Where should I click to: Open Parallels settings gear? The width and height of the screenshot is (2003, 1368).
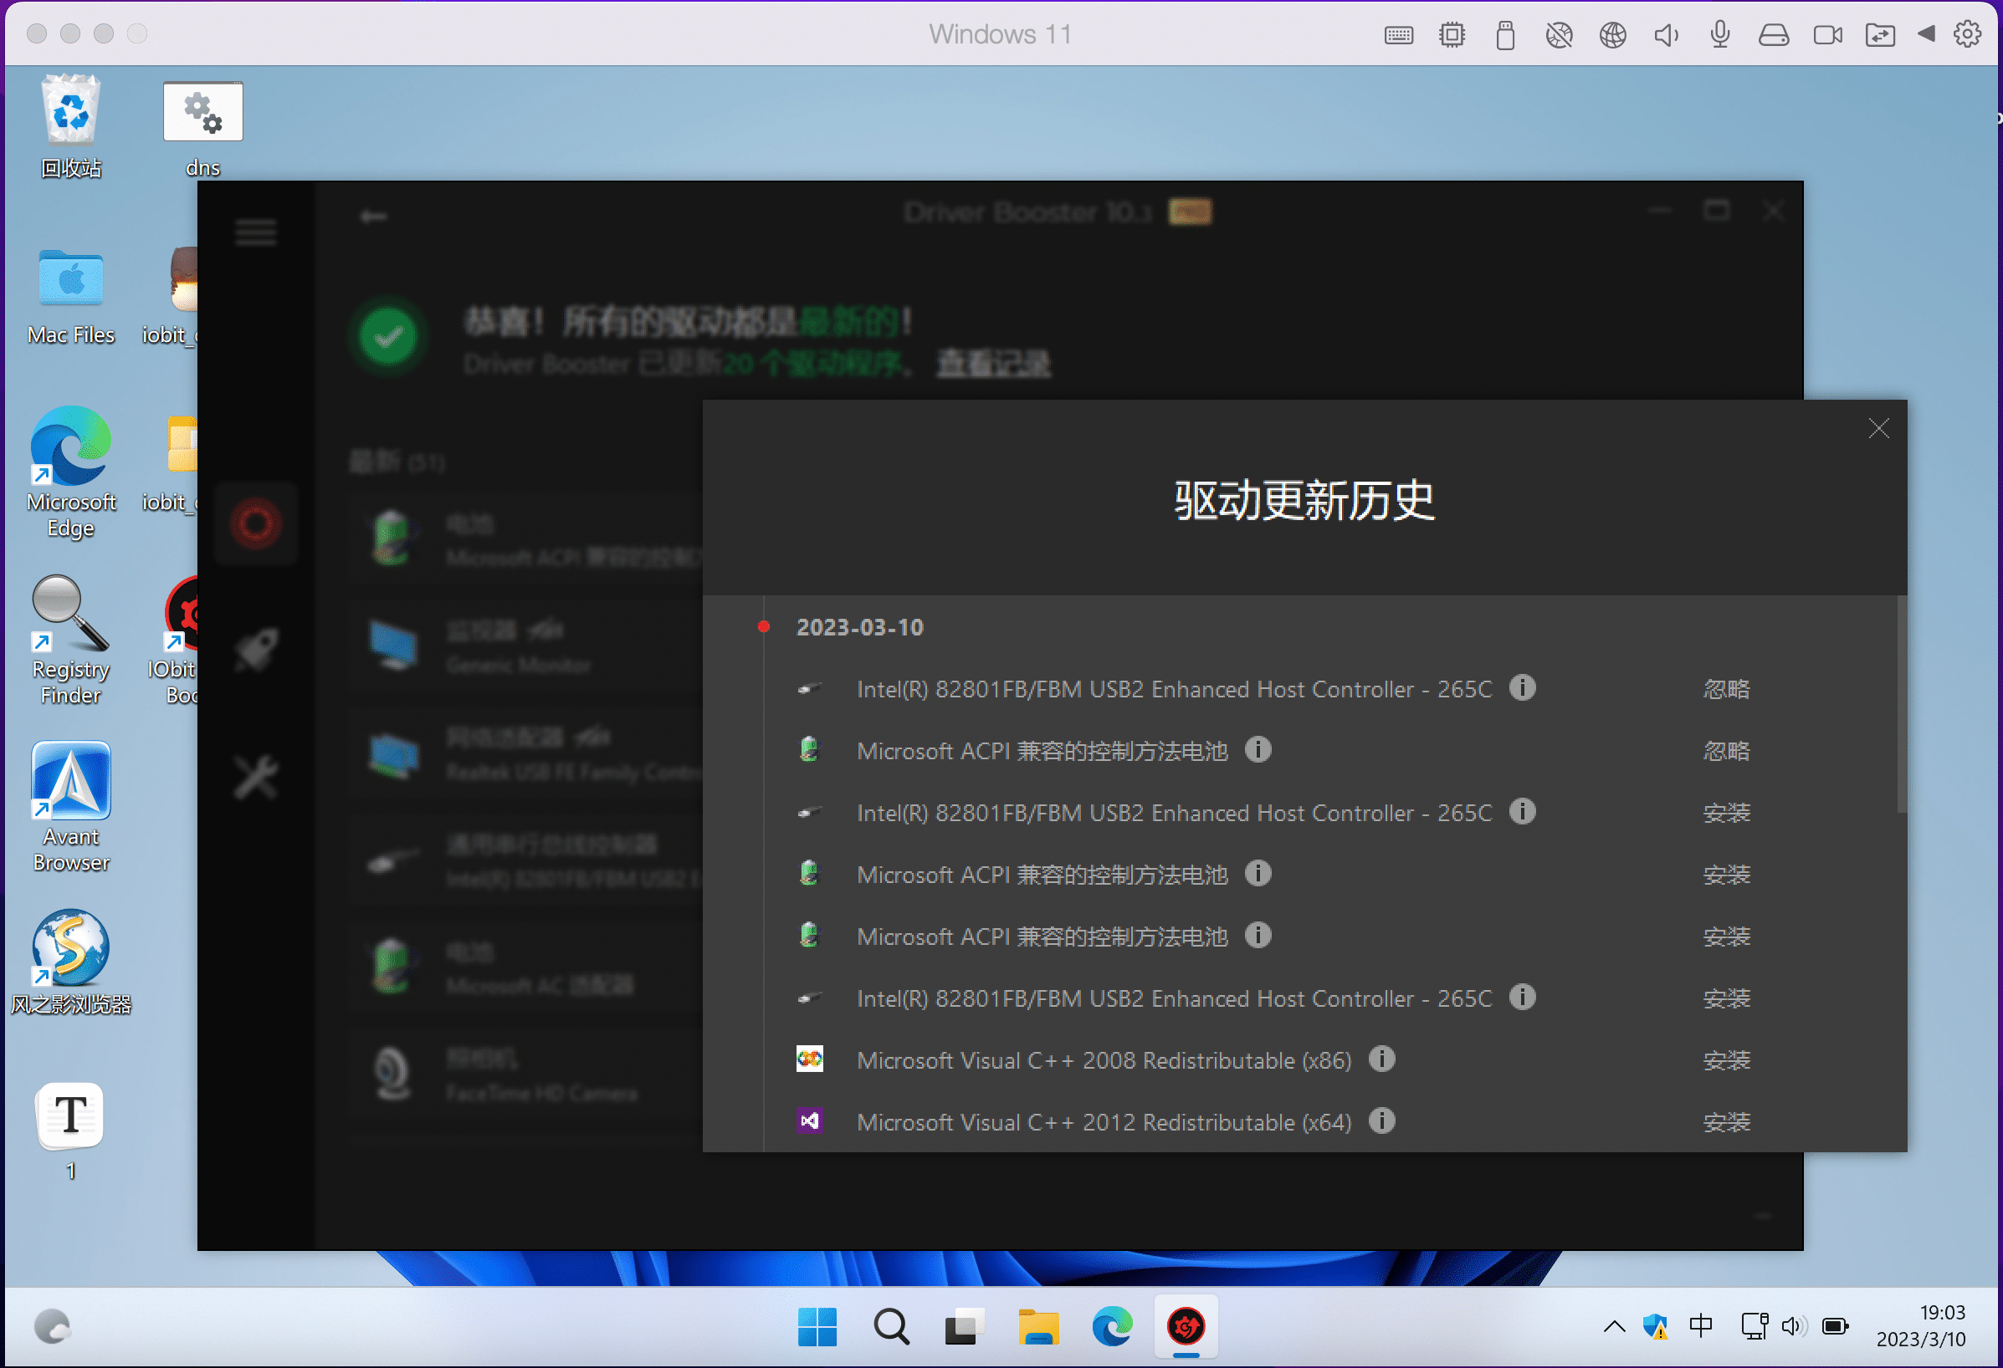(1967, 34)
